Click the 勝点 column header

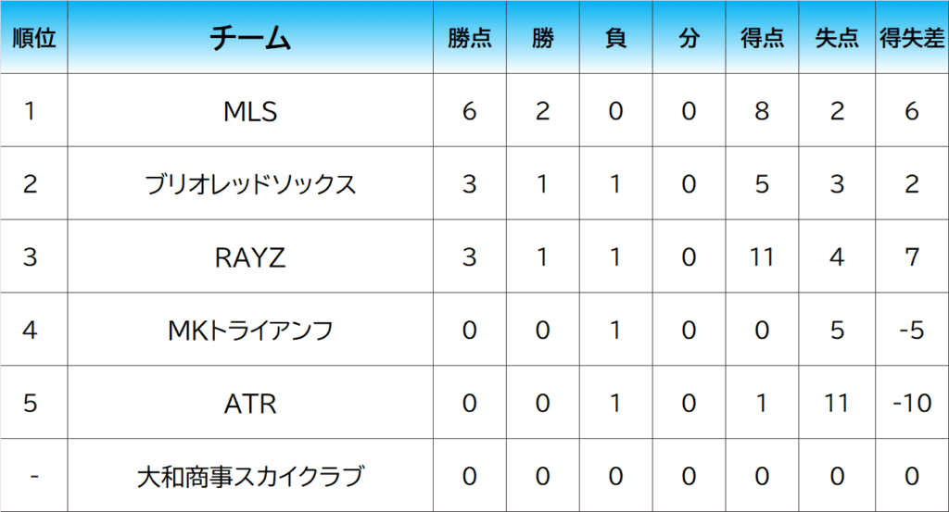(x=469, y=38)
